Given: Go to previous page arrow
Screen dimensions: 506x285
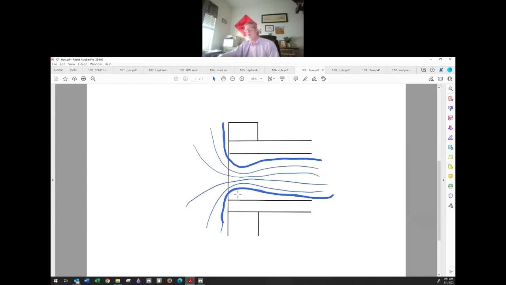Looking at the screenshot, I should (x=176, y=79).
